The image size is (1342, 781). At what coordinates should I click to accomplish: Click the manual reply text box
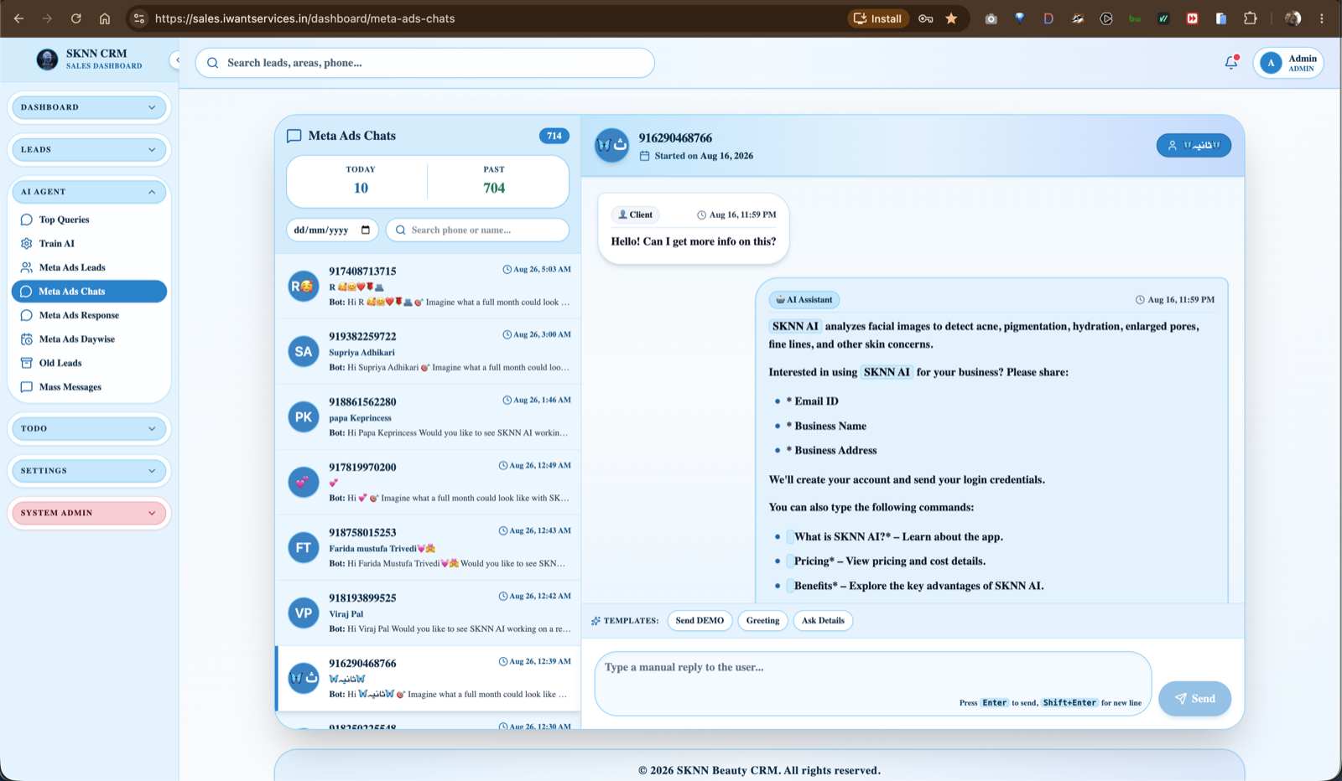click(872, 684)
